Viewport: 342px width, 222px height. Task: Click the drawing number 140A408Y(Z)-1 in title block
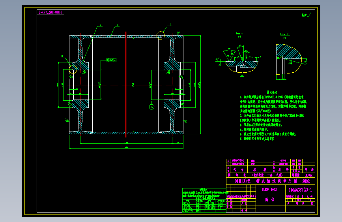tap(300, 190)
